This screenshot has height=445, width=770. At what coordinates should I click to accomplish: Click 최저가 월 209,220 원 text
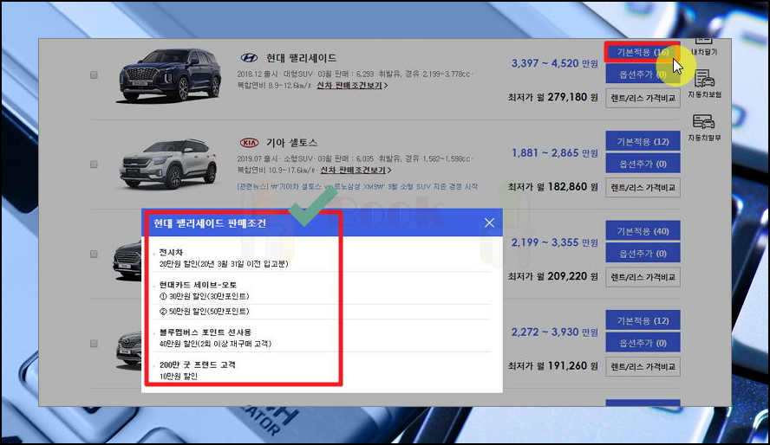(553, 276)
